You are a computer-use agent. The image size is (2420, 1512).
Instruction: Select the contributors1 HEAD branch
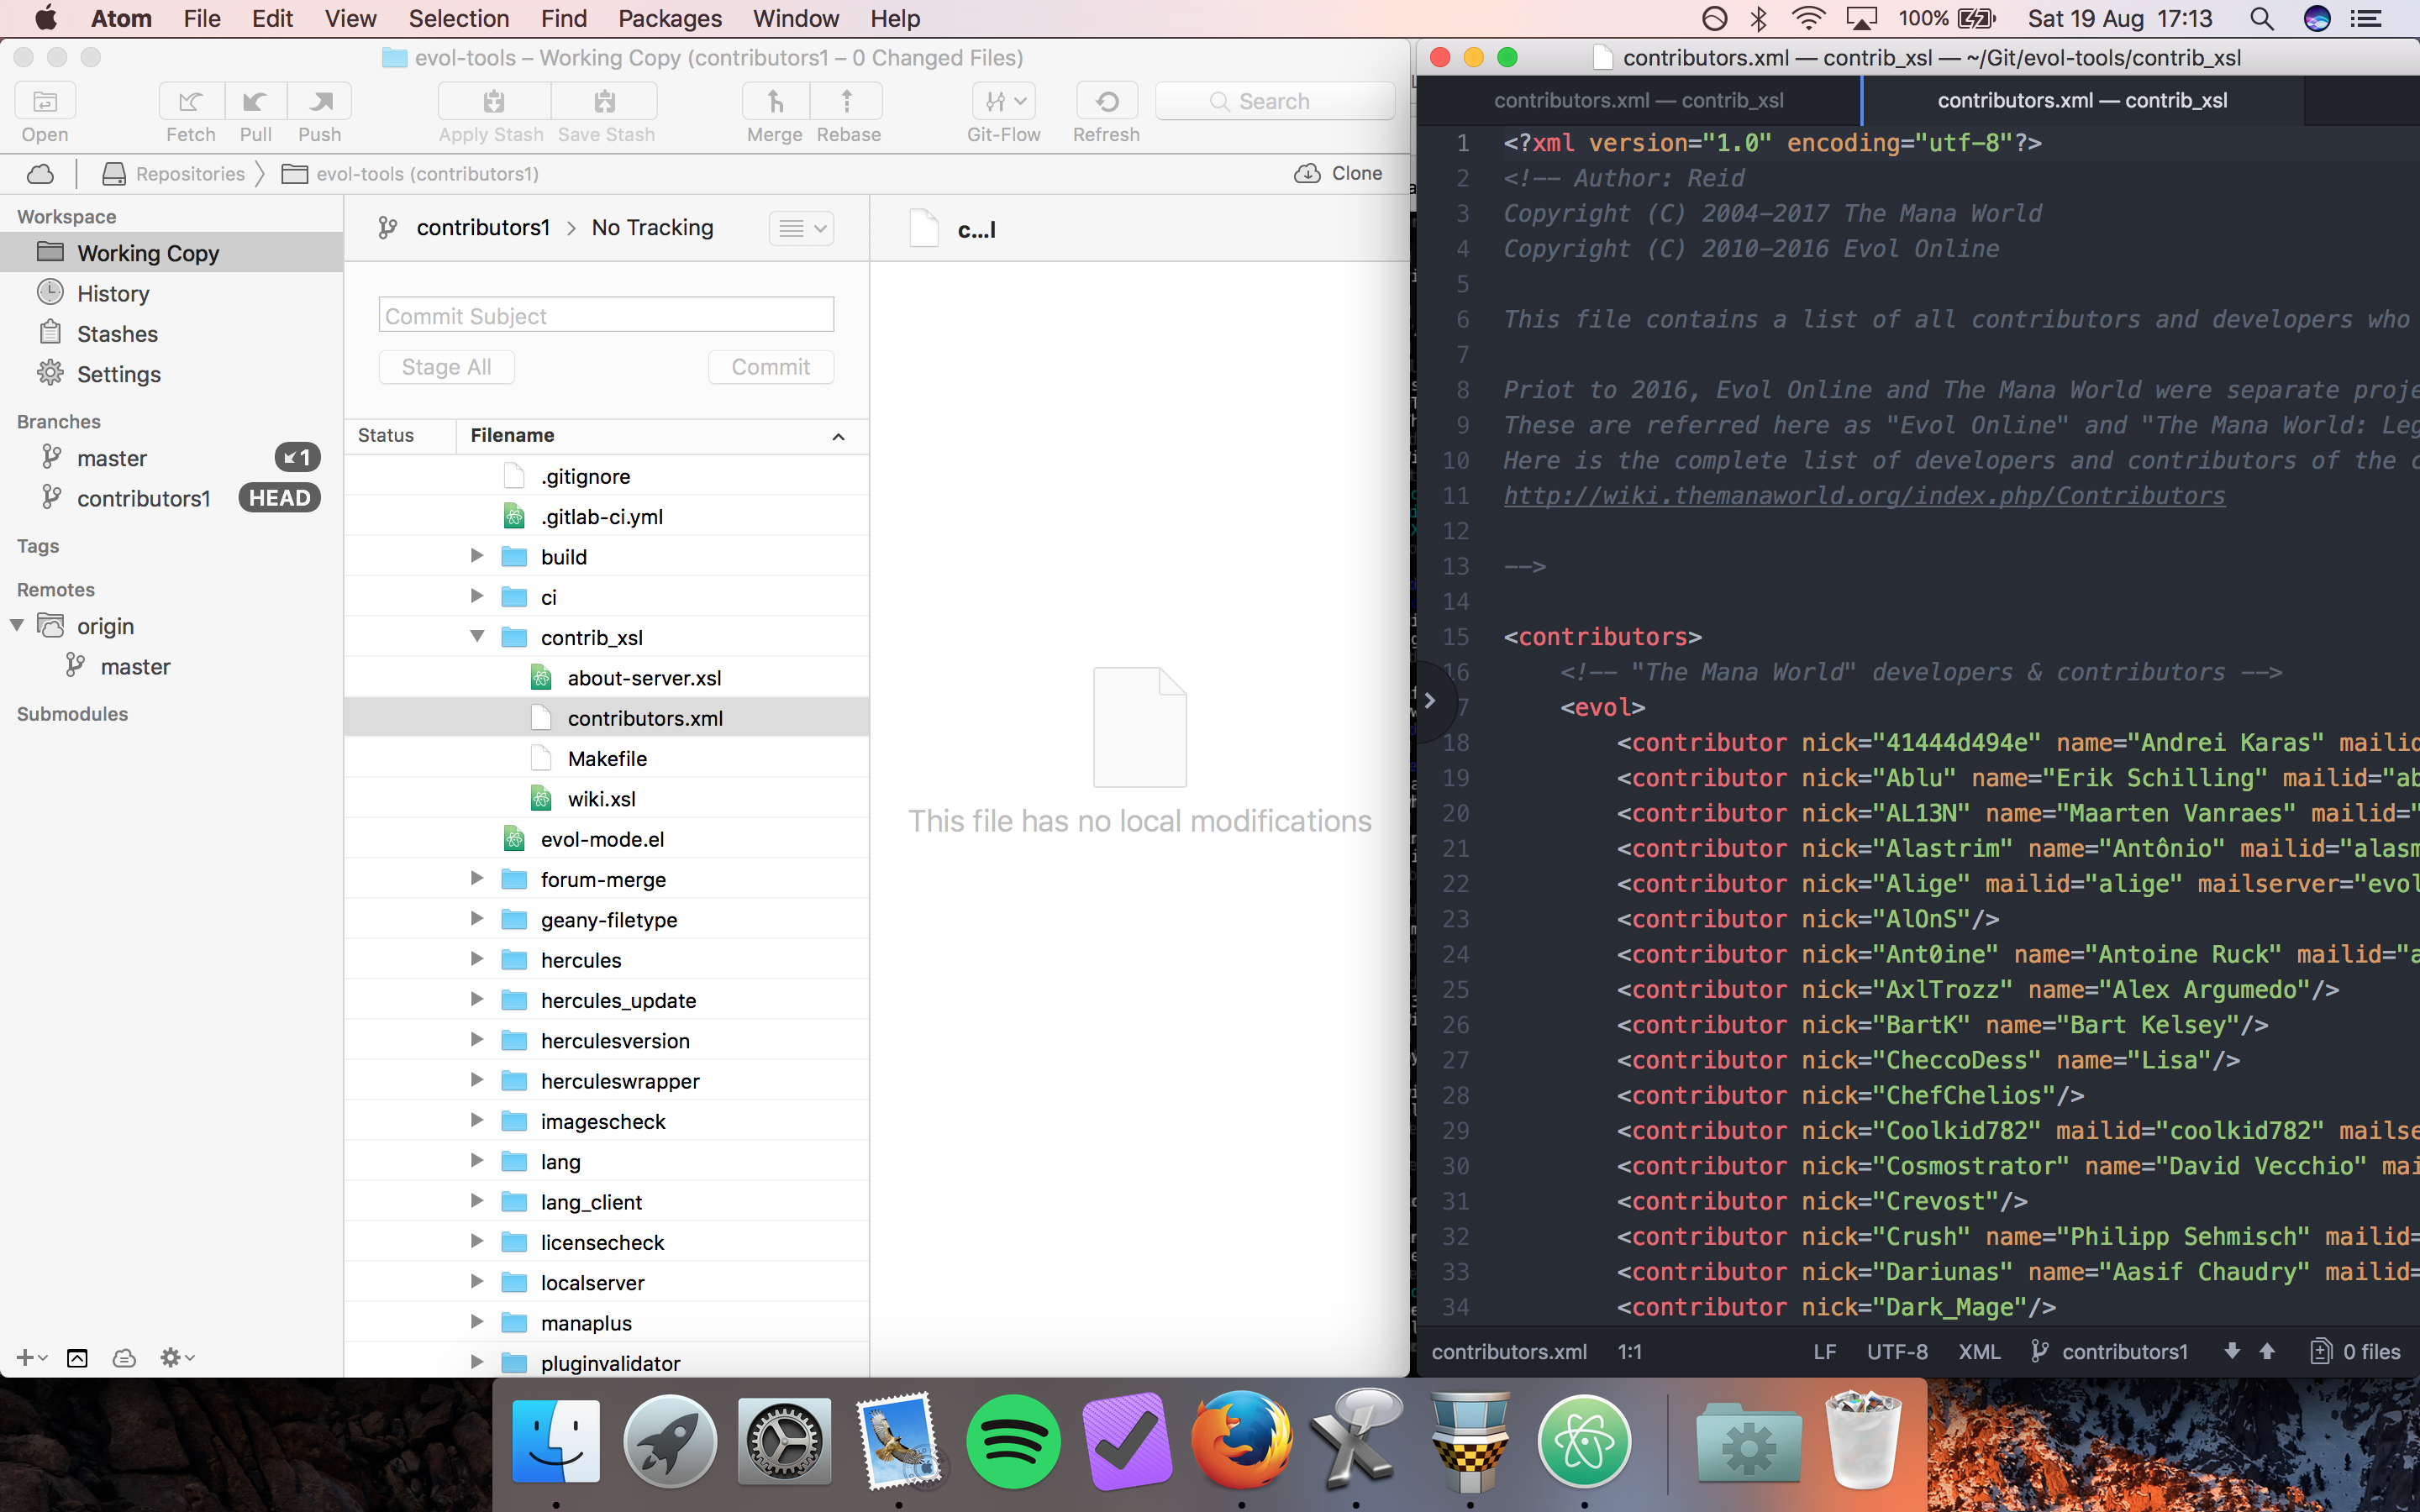click(x=171, y=498)
